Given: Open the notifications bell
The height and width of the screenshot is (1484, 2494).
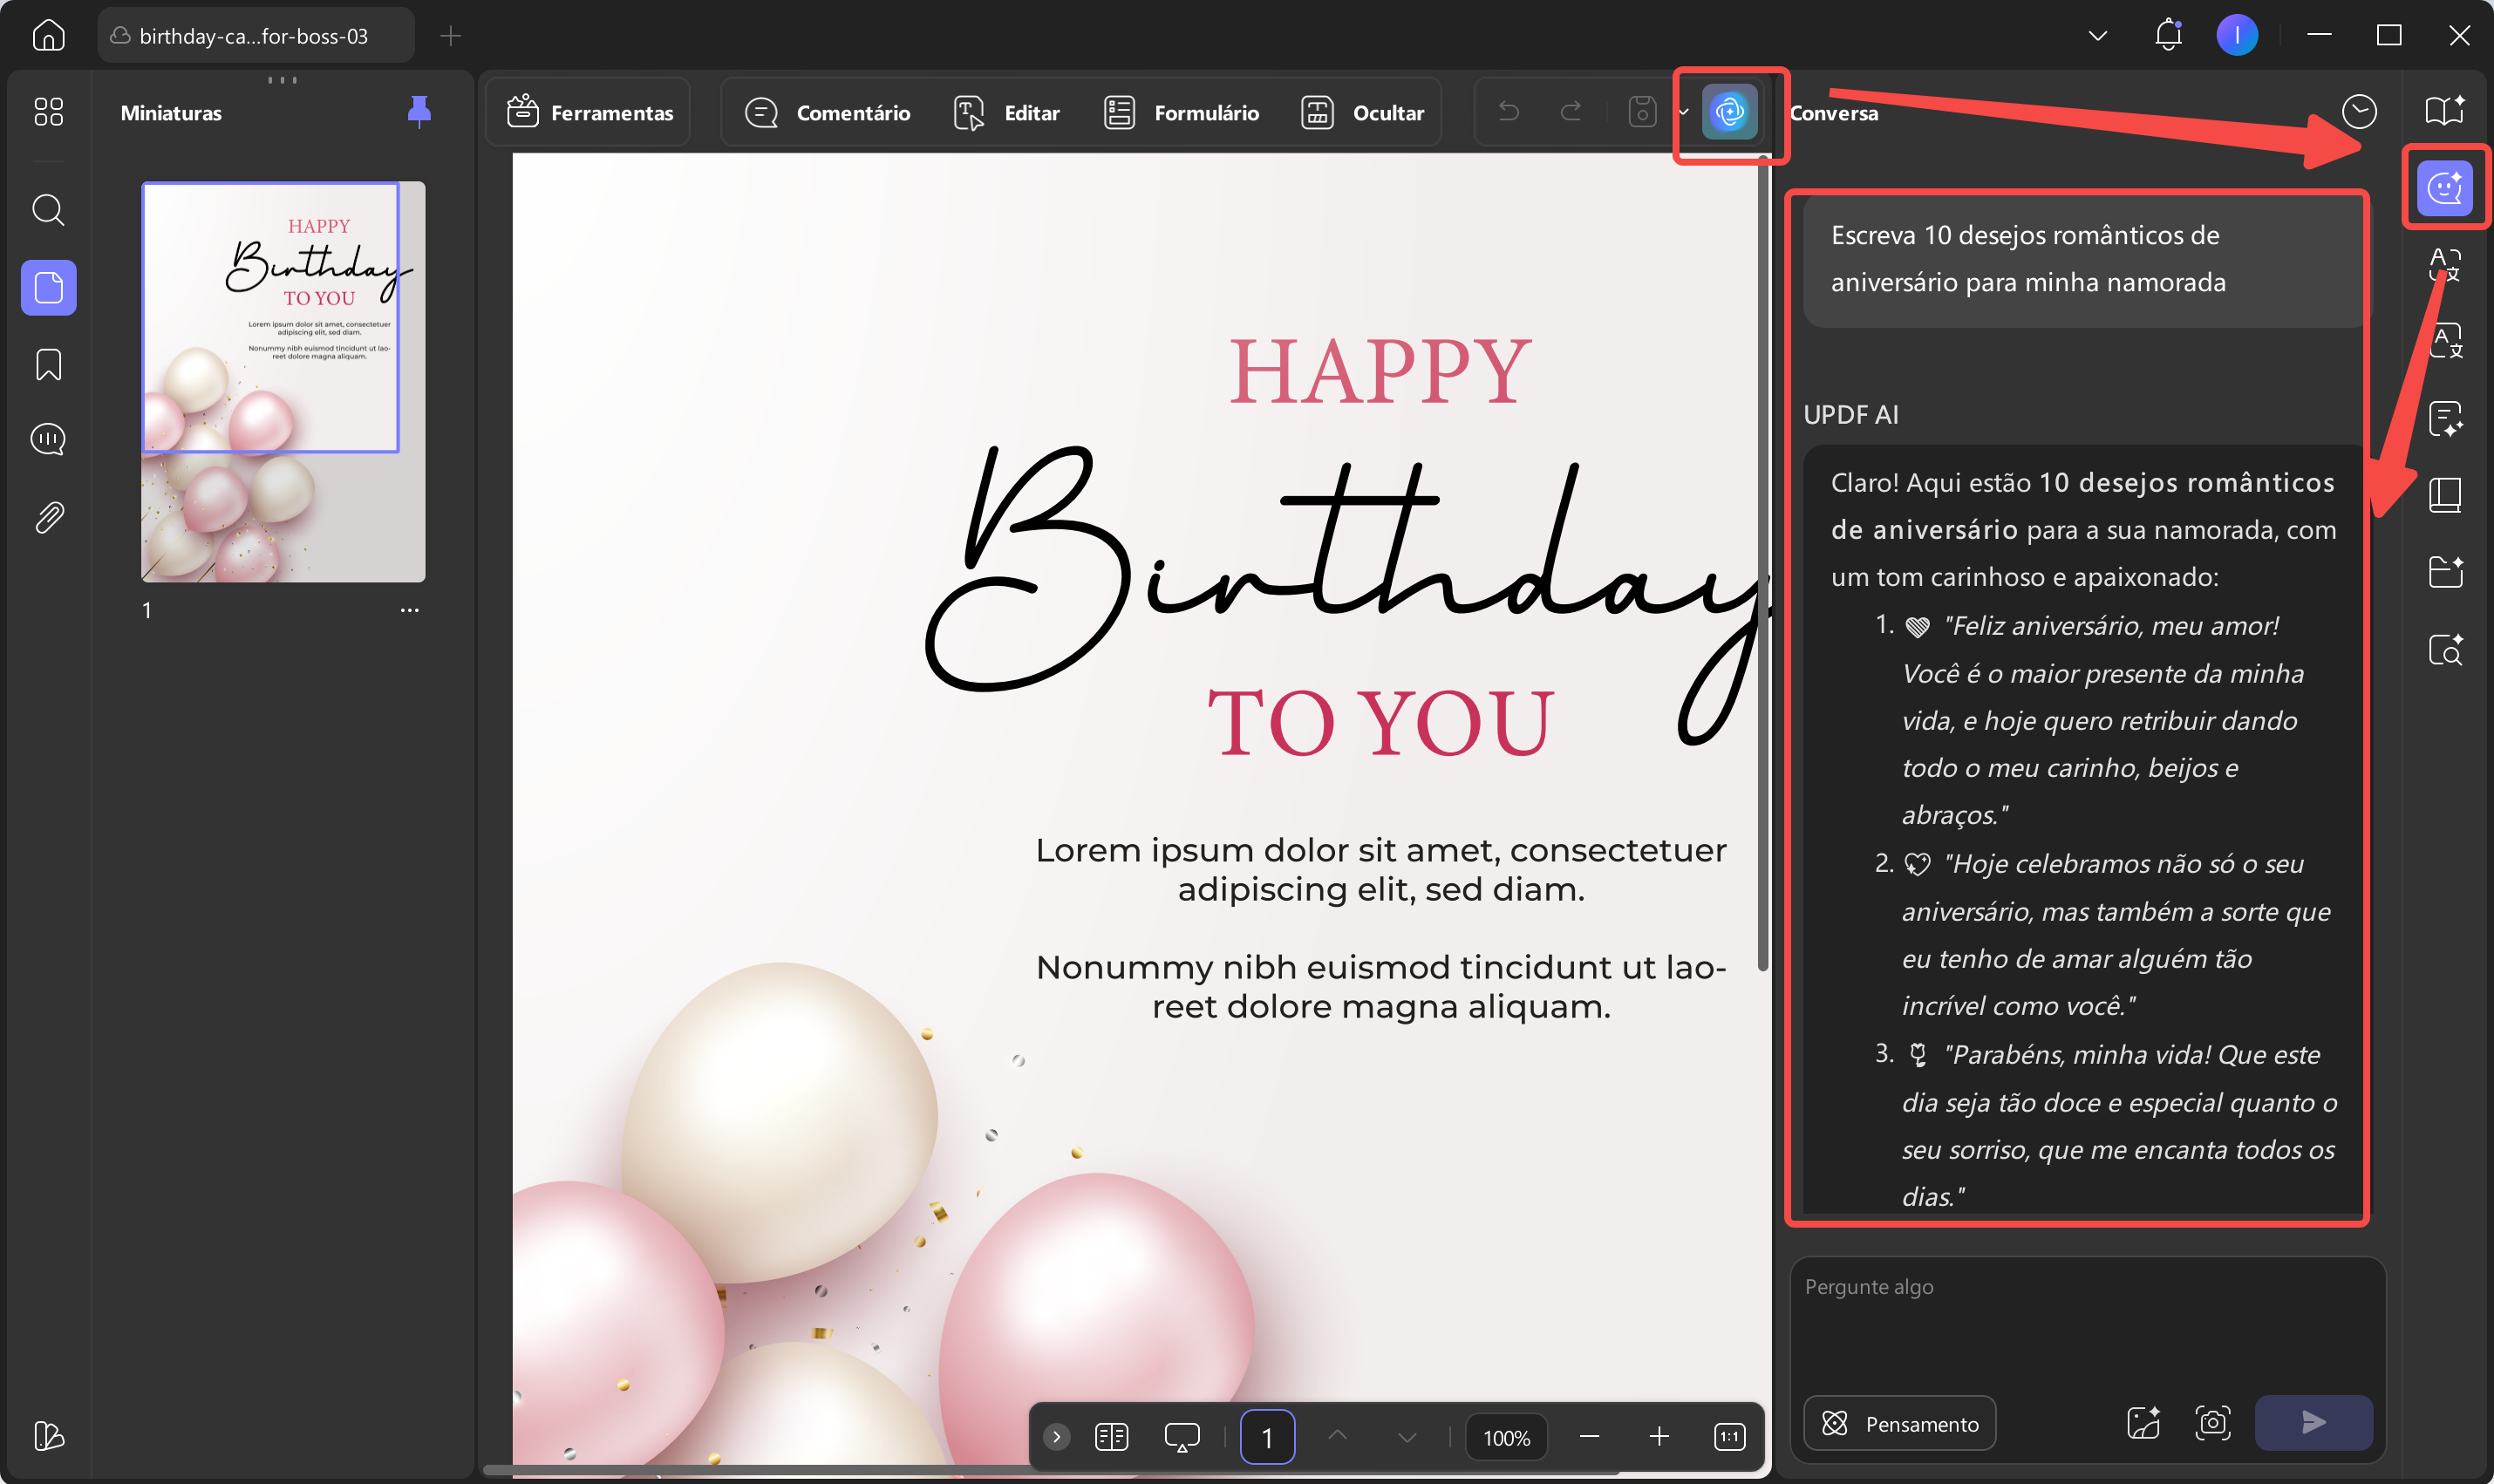Looking at the screenshot, I should [x=2167, y=36].
